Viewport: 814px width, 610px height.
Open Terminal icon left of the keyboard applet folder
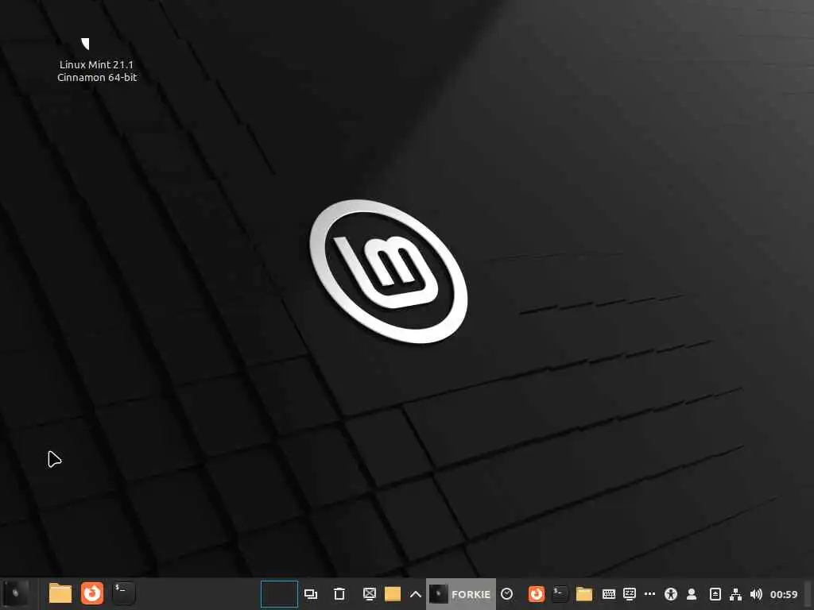[560, 594]
